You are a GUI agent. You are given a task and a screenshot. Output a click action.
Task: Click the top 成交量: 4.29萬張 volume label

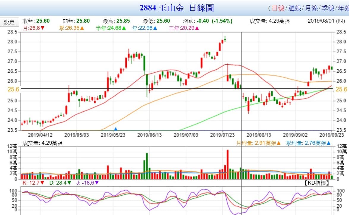(270, 21)
